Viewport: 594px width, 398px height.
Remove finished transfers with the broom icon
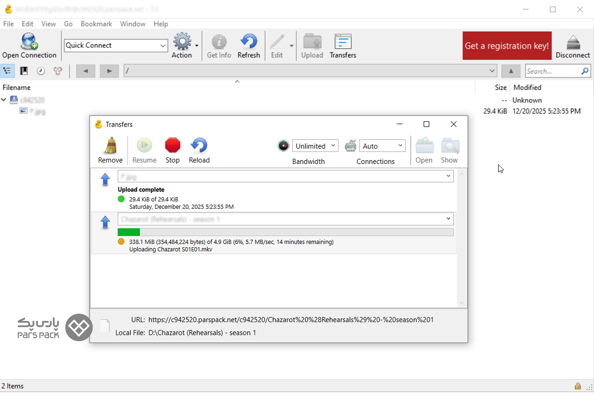(x=110, y=146)
